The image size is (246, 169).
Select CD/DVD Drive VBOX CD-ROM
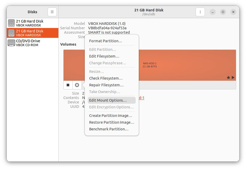tap(33, 43)
